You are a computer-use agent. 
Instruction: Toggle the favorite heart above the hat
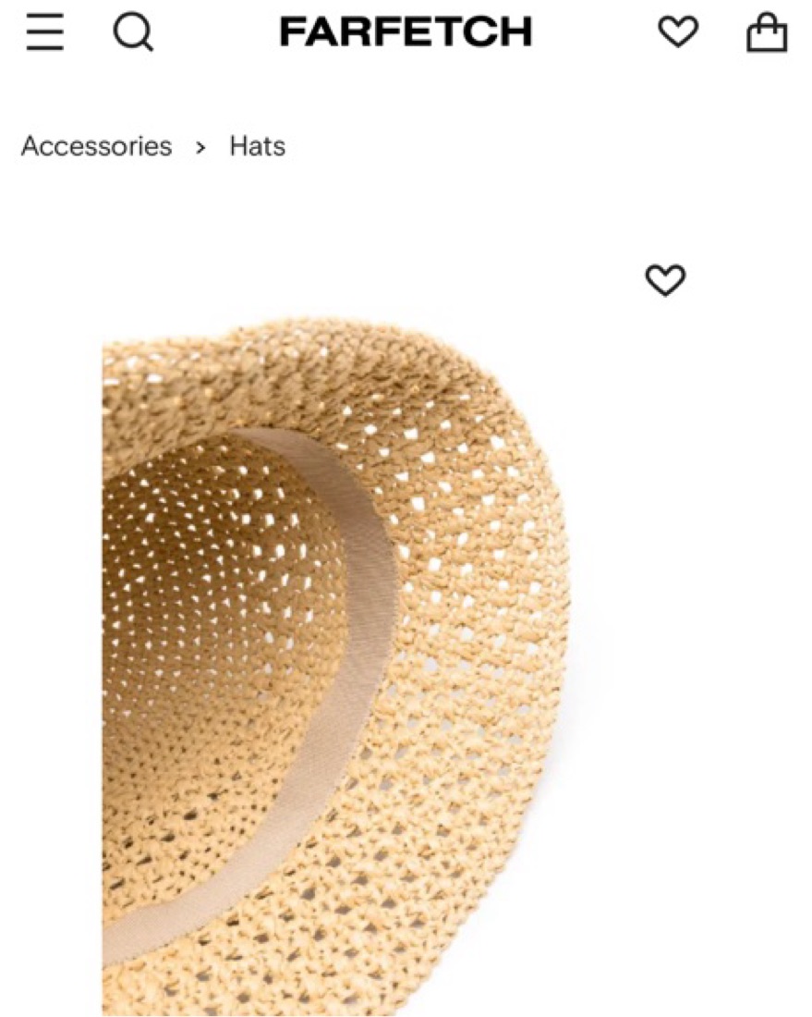point(665,280)
